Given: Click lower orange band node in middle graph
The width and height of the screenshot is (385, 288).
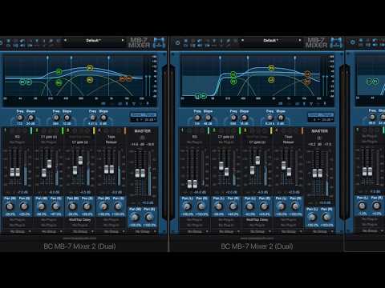Looking at the screenshot, I should click(x=307, y=82).
